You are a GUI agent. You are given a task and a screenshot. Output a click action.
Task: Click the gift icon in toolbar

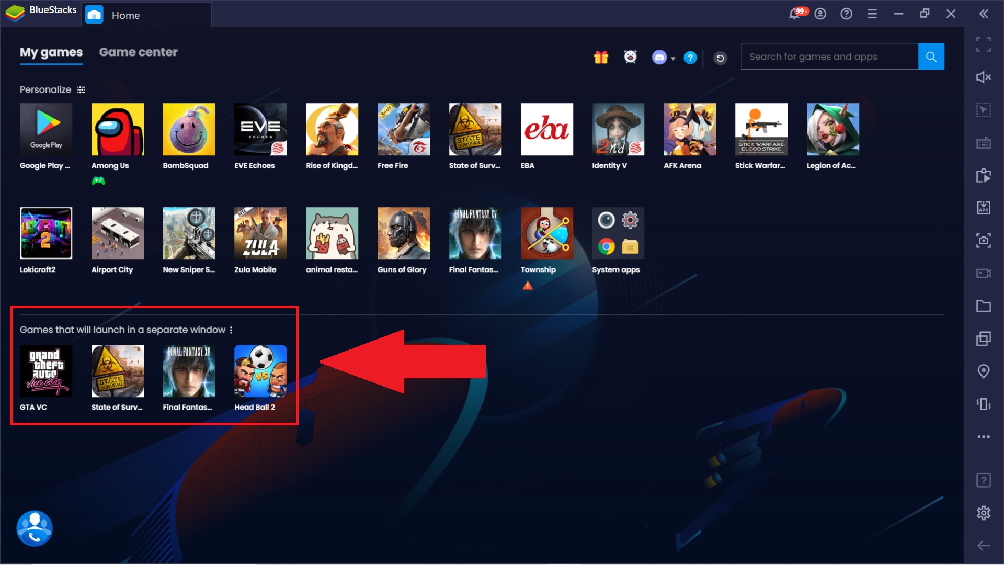600,56
